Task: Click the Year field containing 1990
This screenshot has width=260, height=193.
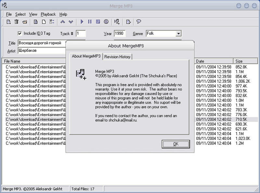Action: click(120, 34)
